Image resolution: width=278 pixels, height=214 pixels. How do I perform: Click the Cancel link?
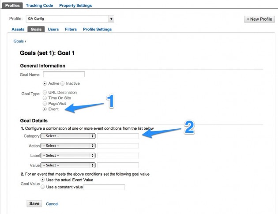(x=52, y=204)
